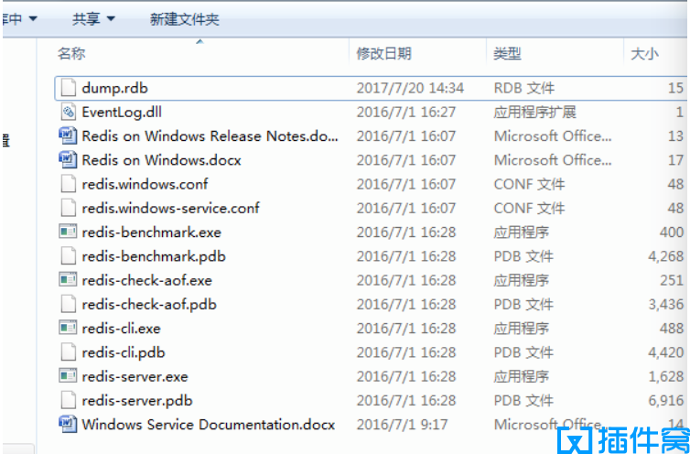Open the 共享 share dropdown menu
Image resolution: width=690 pixels, height=454 pixels.
pos(93,19)
